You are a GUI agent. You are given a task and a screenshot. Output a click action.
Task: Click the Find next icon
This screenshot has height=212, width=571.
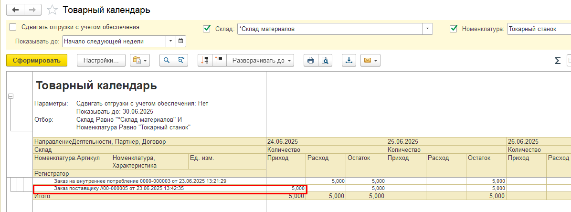(x=180, y=61)
